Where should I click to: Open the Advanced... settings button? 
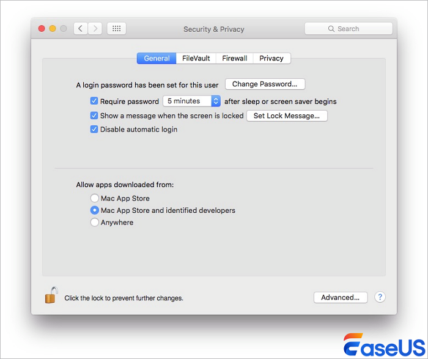(x=341, y=297)
